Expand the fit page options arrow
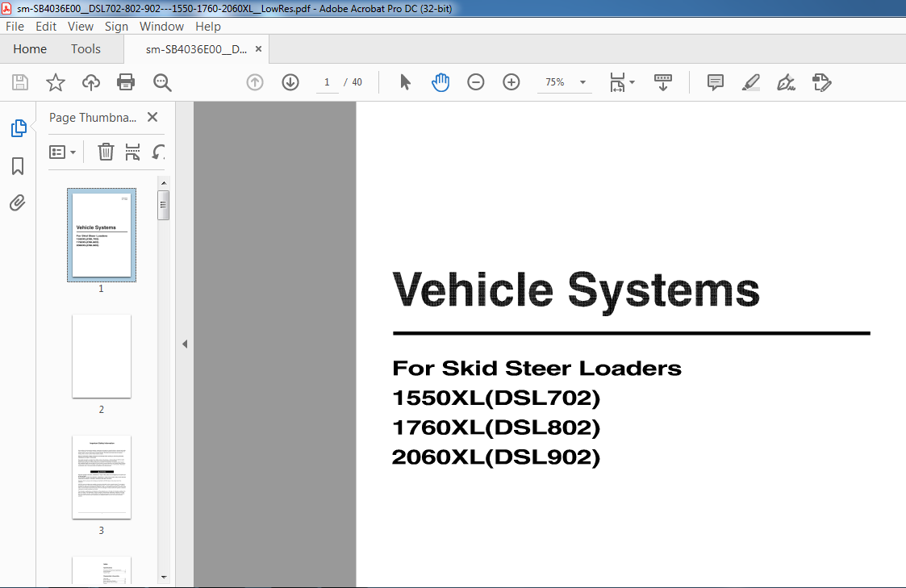This screenshot has height=588, width=906. 633,82
